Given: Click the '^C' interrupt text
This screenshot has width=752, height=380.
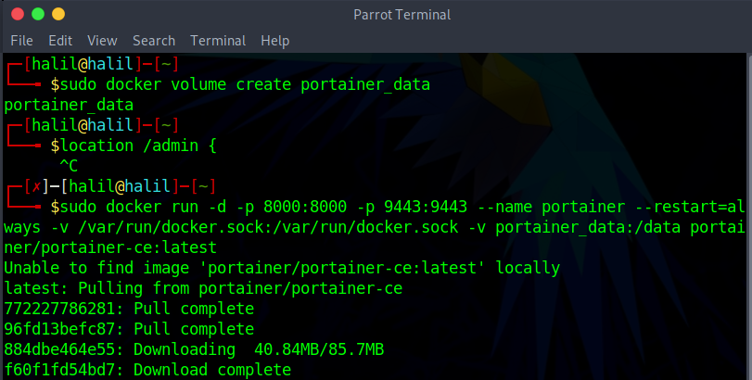Looking at the screenshot, I should click(x=69, y=166).
